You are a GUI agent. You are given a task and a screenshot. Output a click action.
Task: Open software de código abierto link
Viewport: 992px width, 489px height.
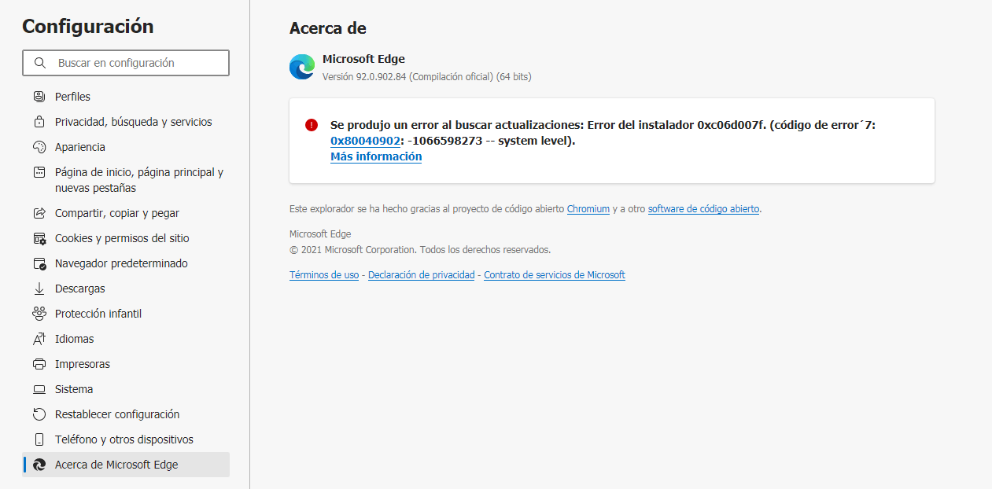click(x=703, y=209)
